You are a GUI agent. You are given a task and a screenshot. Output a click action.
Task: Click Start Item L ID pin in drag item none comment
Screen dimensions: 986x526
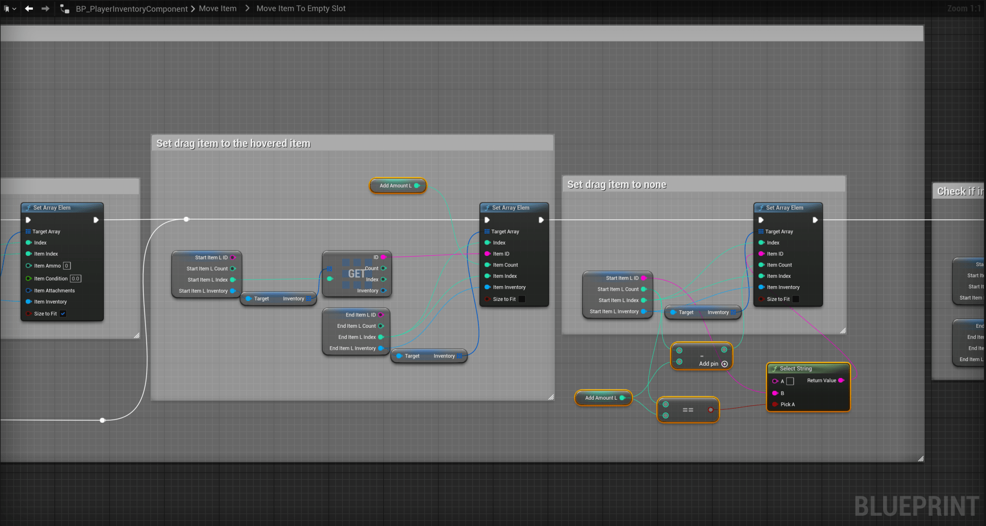click(x=643, y=278)
